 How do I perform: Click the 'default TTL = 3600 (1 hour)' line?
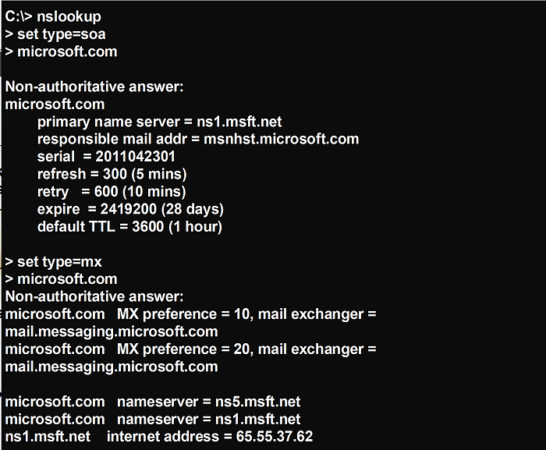coord(129,226)
